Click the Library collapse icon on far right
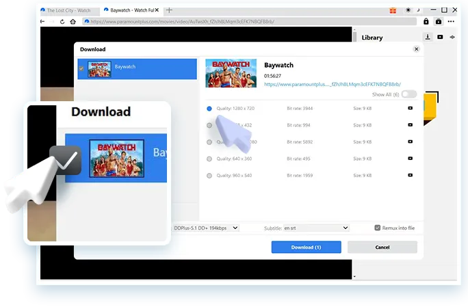Image resolution: width=468 pixels, height=307 pixels. [452, 37]
